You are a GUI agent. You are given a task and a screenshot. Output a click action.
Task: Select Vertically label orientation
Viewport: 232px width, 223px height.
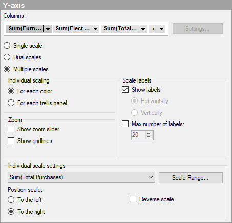[134, 112]
